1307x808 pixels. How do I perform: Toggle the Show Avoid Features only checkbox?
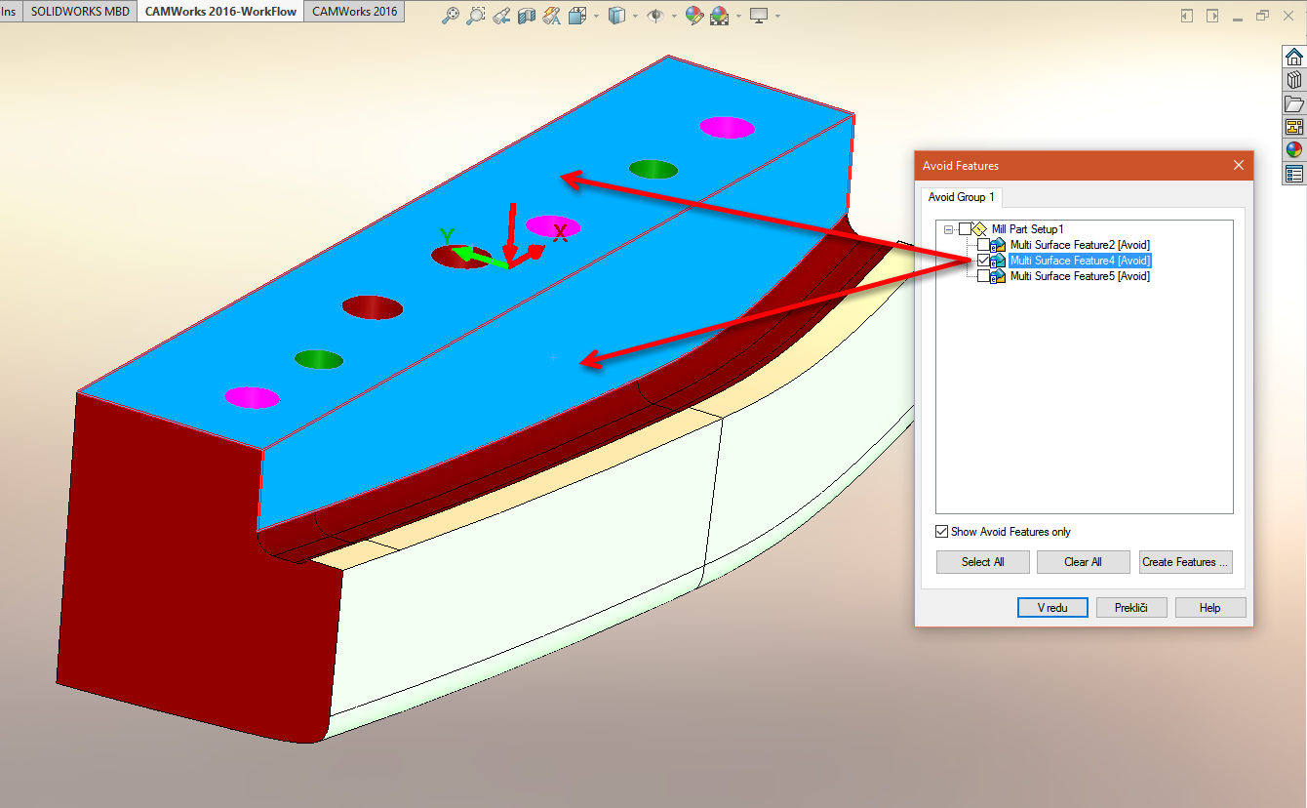[x=941, y=532]
